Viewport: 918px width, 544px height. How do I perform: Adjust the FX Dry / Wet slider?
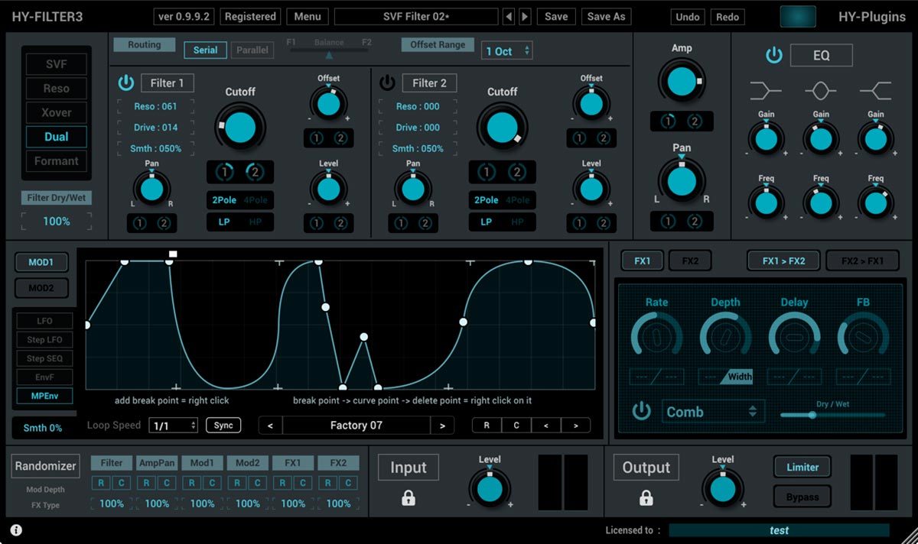(x=832, y=415)
